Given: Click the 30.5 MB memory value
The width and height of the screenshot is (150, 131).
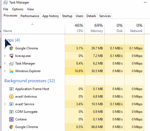Looking at the screenshot, I should (x=97, y=71).
